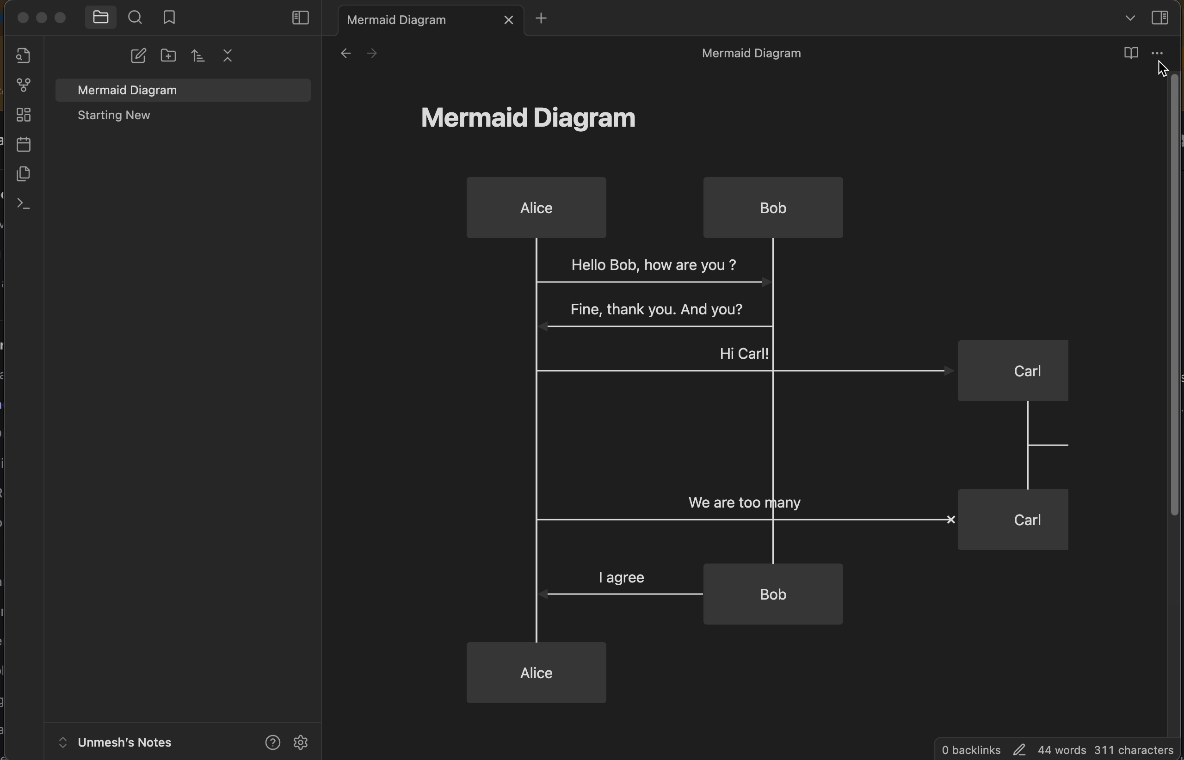Open the quick switcher icon

(x=23, y=55)
